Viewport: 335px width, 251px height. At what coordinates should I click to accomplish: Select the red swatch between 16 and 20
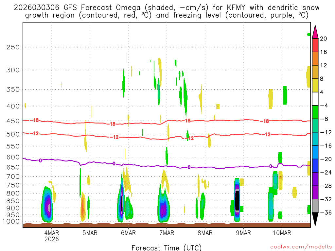click(x=315, y=45)
